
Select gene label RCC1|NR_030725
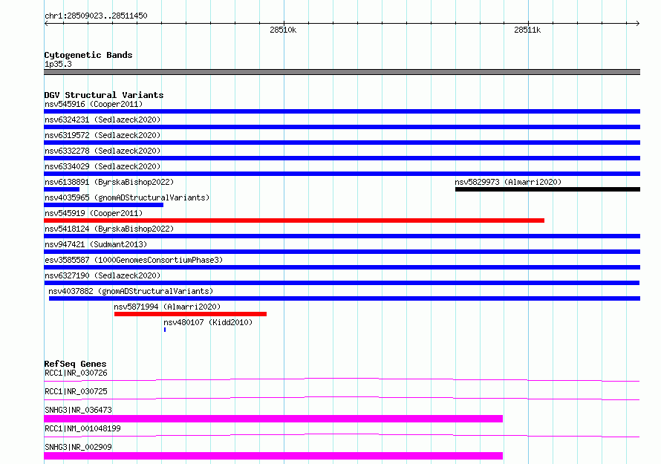tap(76, 391)
